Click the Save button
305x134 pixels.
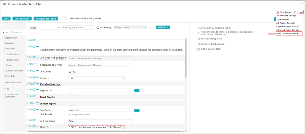coord(6,19)
